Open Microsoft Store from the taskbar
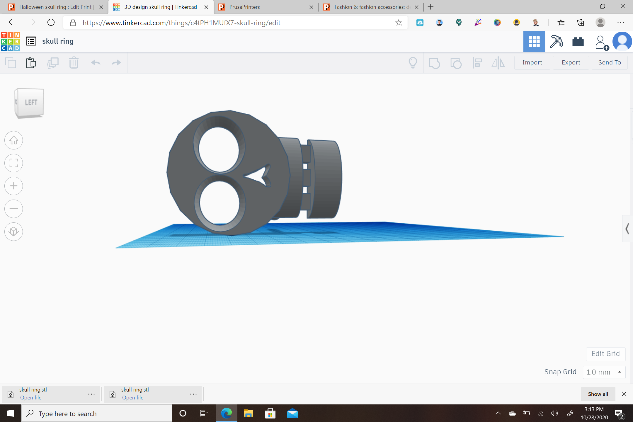This screenshot has width=633, height=422. click(270, 414)
